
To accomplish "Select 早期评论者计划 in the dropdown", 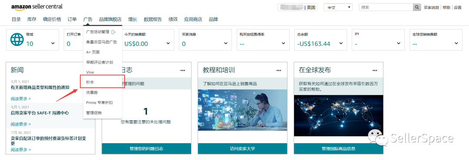I will coord(99,62).
